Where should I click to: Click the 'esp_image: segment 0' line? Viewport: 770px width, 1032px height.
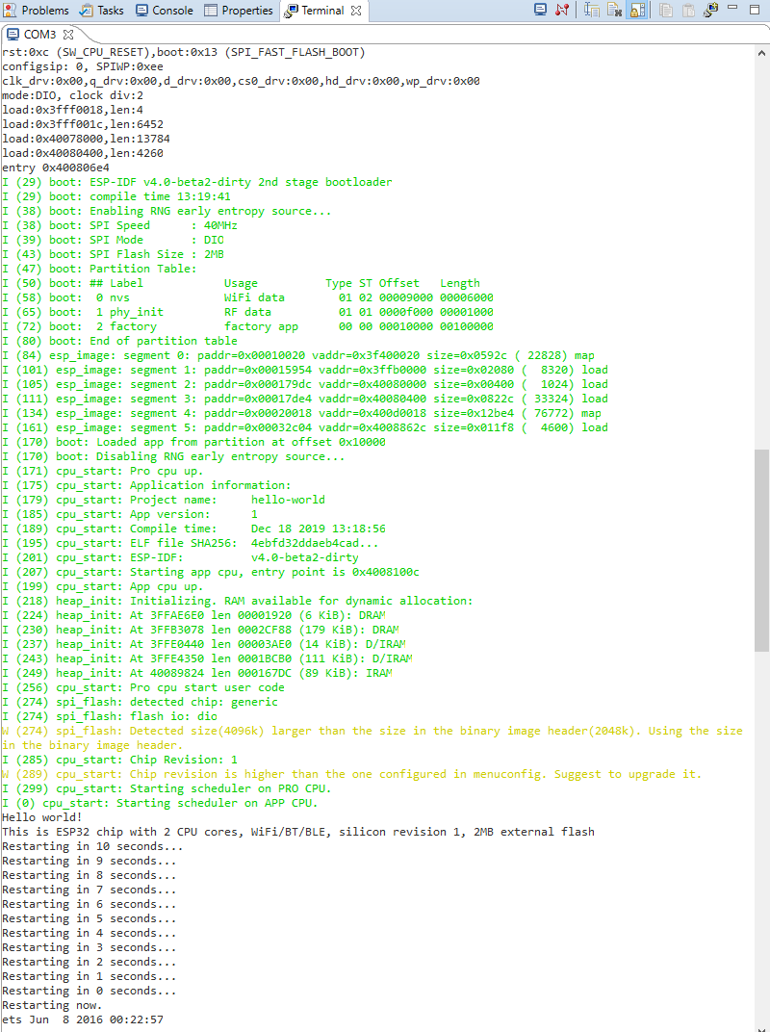pos(298,356)
